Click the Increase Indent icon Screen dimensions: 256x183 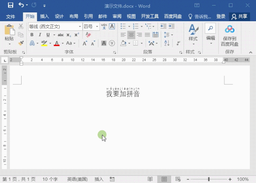coord(172,26)
